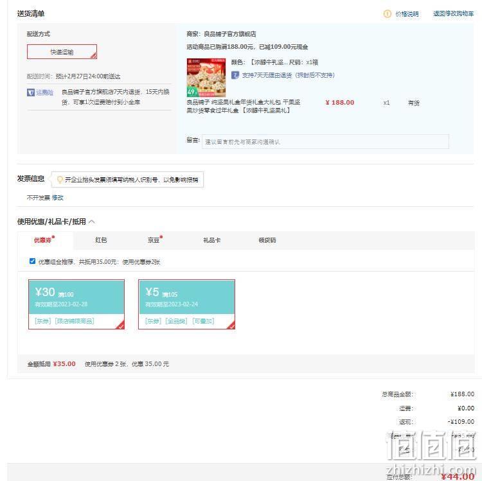
Task: Toggle the ¥30 off 100 coupon
Action: pyautogui.click(x=76, y=304)
